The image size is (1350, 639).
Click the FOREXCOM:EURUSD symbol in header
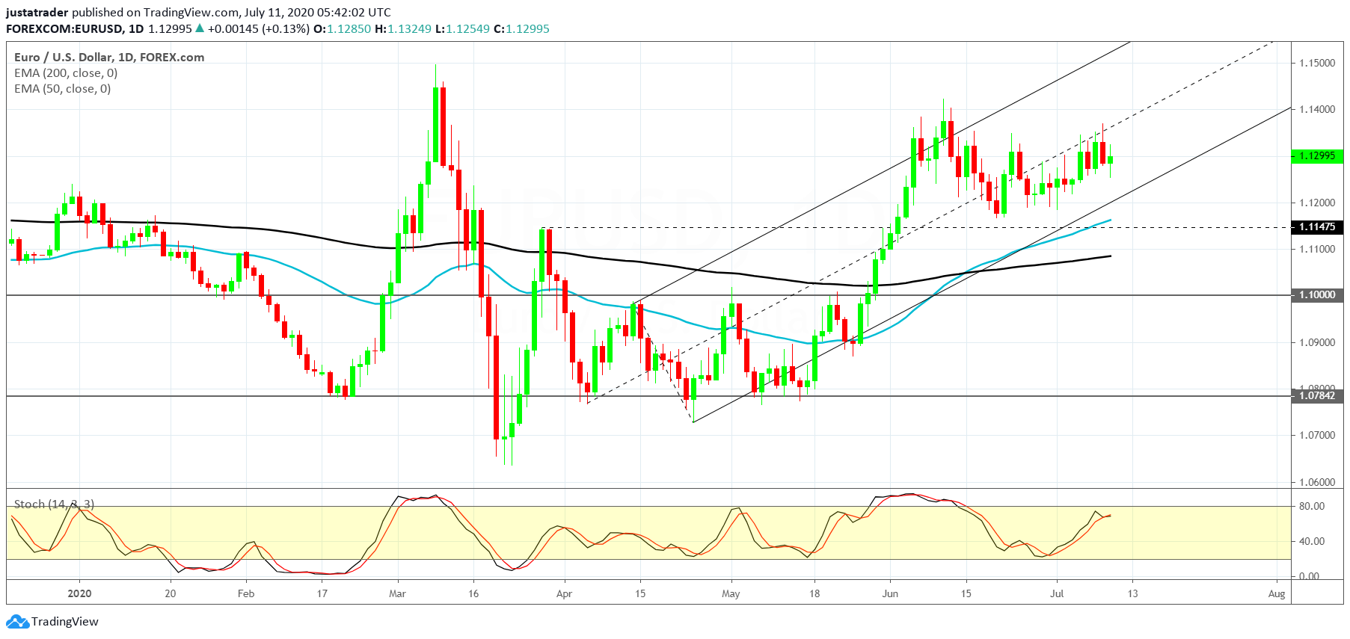tap(64, 28)
